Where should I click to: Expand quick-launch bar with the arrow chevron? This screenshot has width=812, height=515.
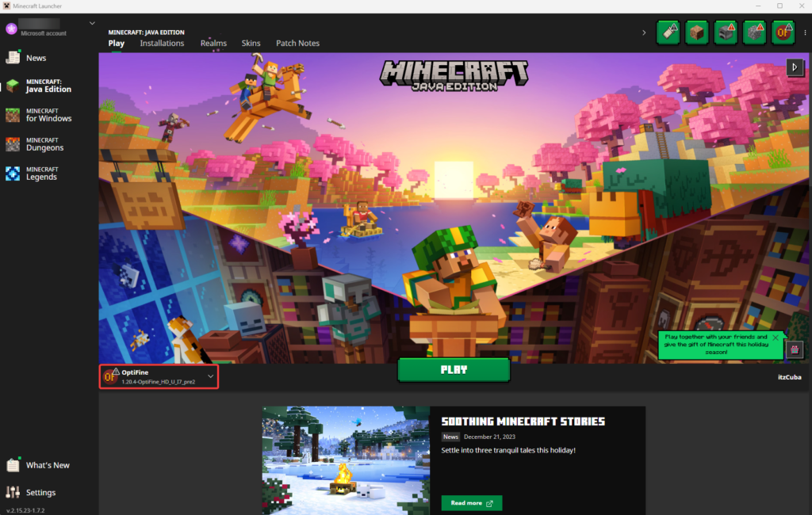point(644,32)
